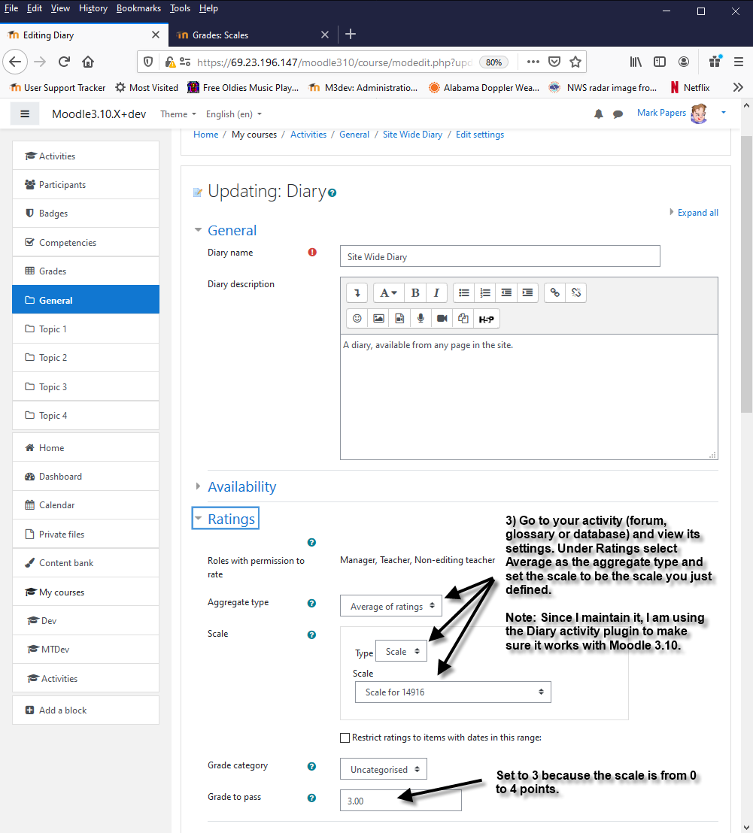
Task: Click Firefox home button
Action: (x=88, y=62)
